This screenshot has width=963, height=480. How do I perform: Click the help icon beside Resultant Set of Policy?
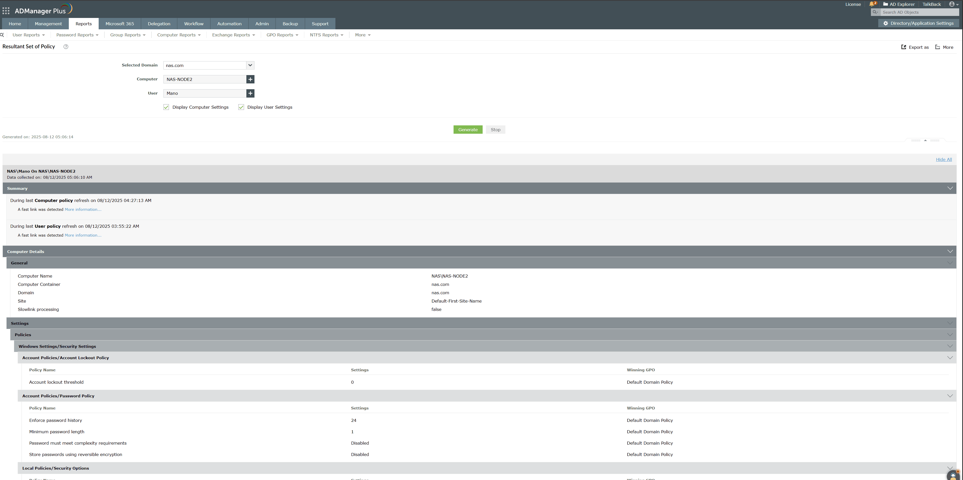coord(66,47)
